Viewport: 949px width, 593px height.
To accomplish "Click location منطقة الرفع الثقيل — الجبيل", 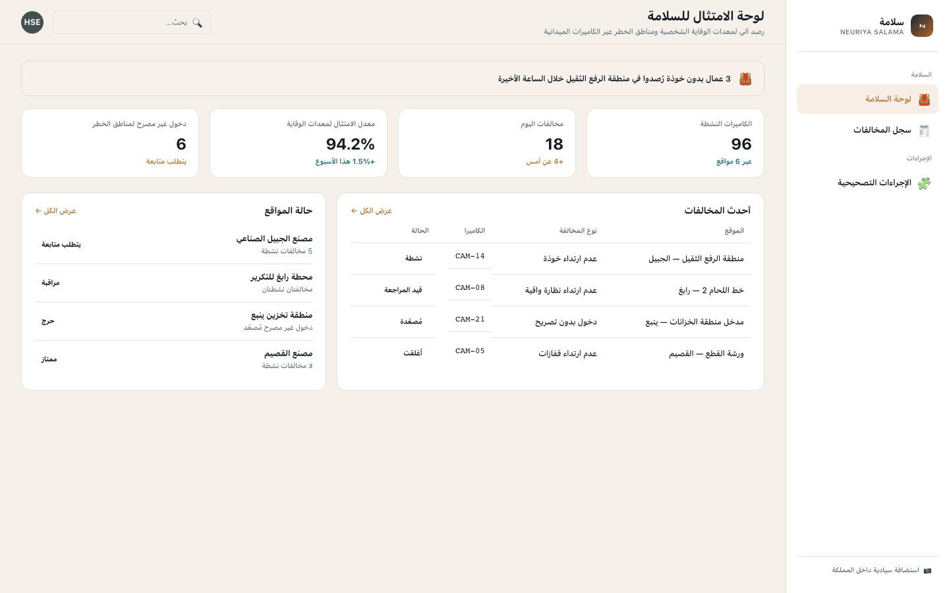I will point(696,259).
